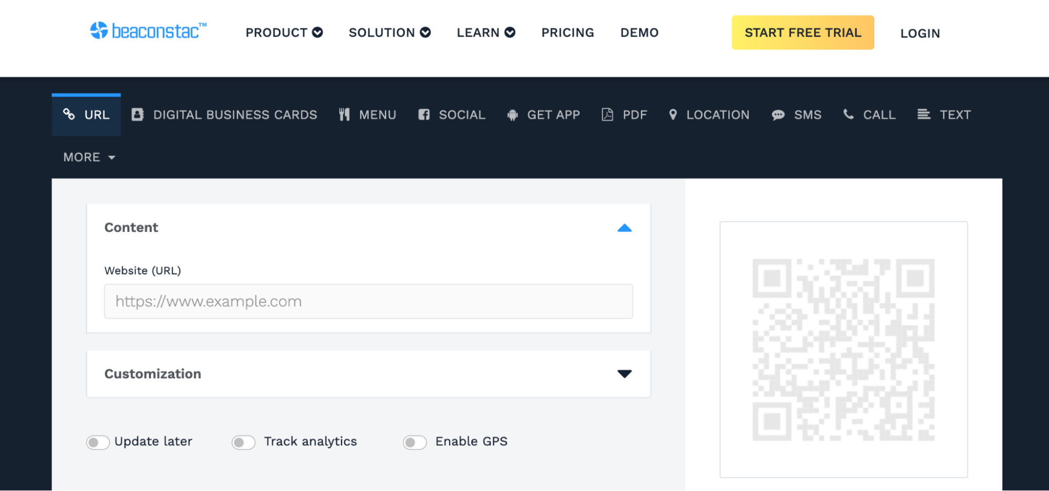Open the CALL tab label
Image resolution: width=1049 pixels, height=491 pixels.
pyautogui.click(x=880, y=114)
